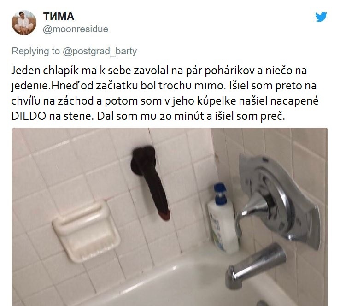Open the ТИМА display name profile link
The height and width of the screenshot is (306, 340).
click(x=59, y=17)
